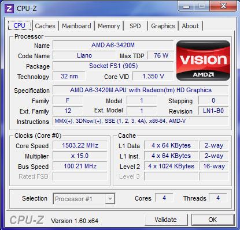
Task: Open the Caches tab
Action: point(45,26)
